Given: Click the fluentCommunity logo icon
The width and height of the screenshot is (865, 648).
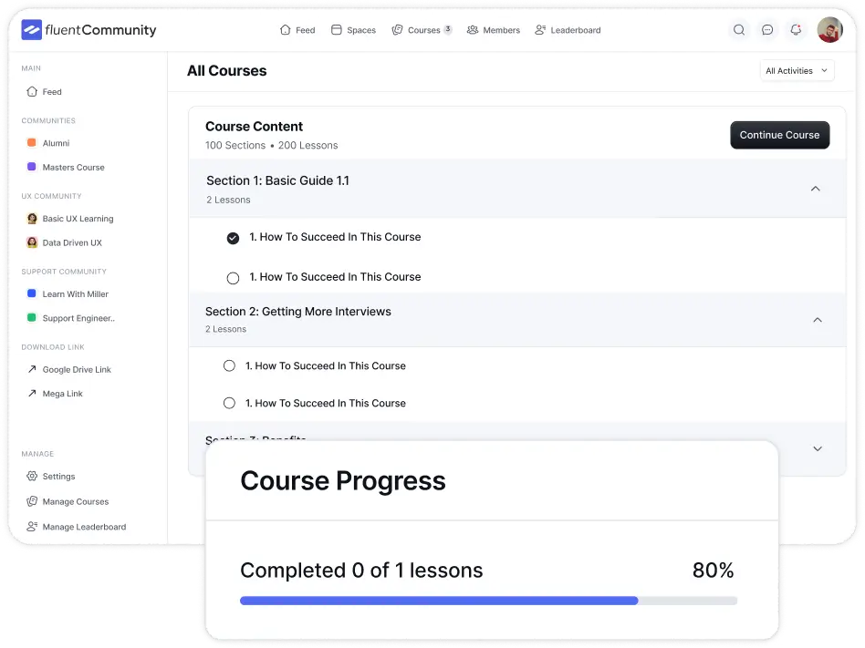Looking at the screenshot, I should coord(31,29).
